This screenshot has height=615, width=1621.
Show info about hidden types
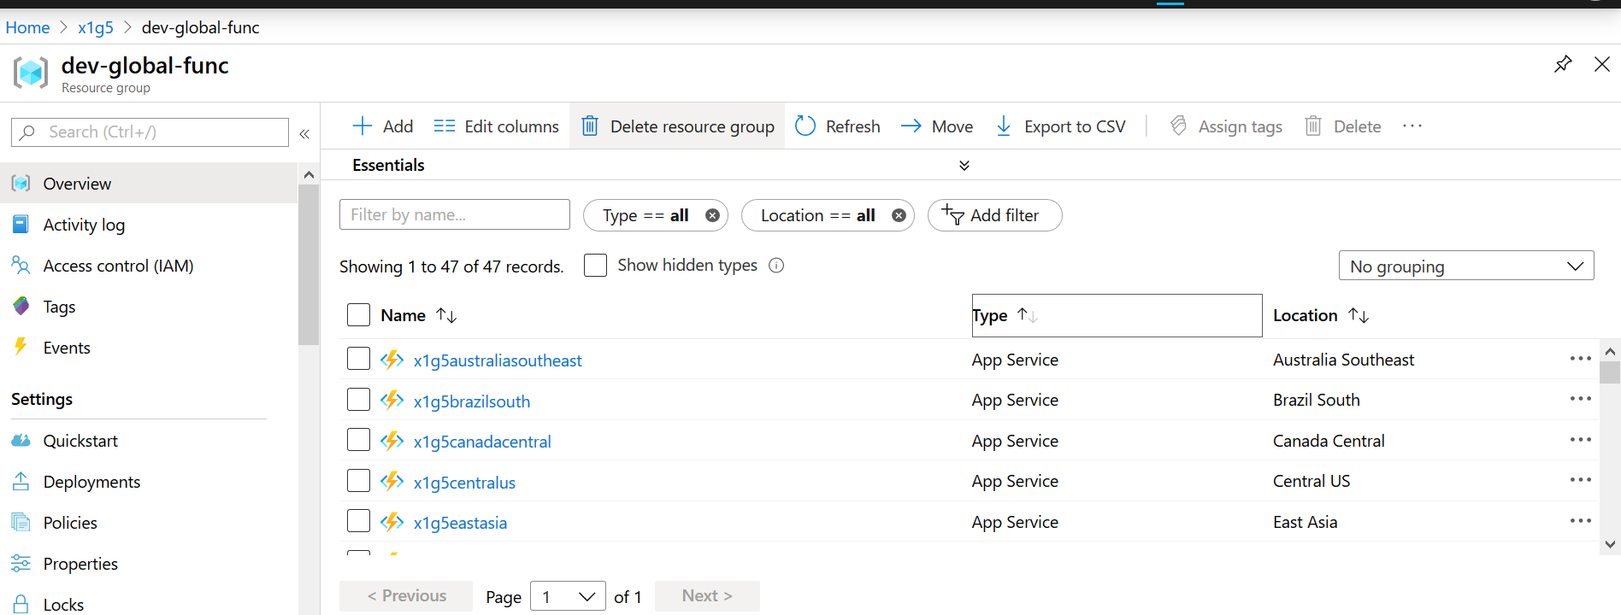776,266
